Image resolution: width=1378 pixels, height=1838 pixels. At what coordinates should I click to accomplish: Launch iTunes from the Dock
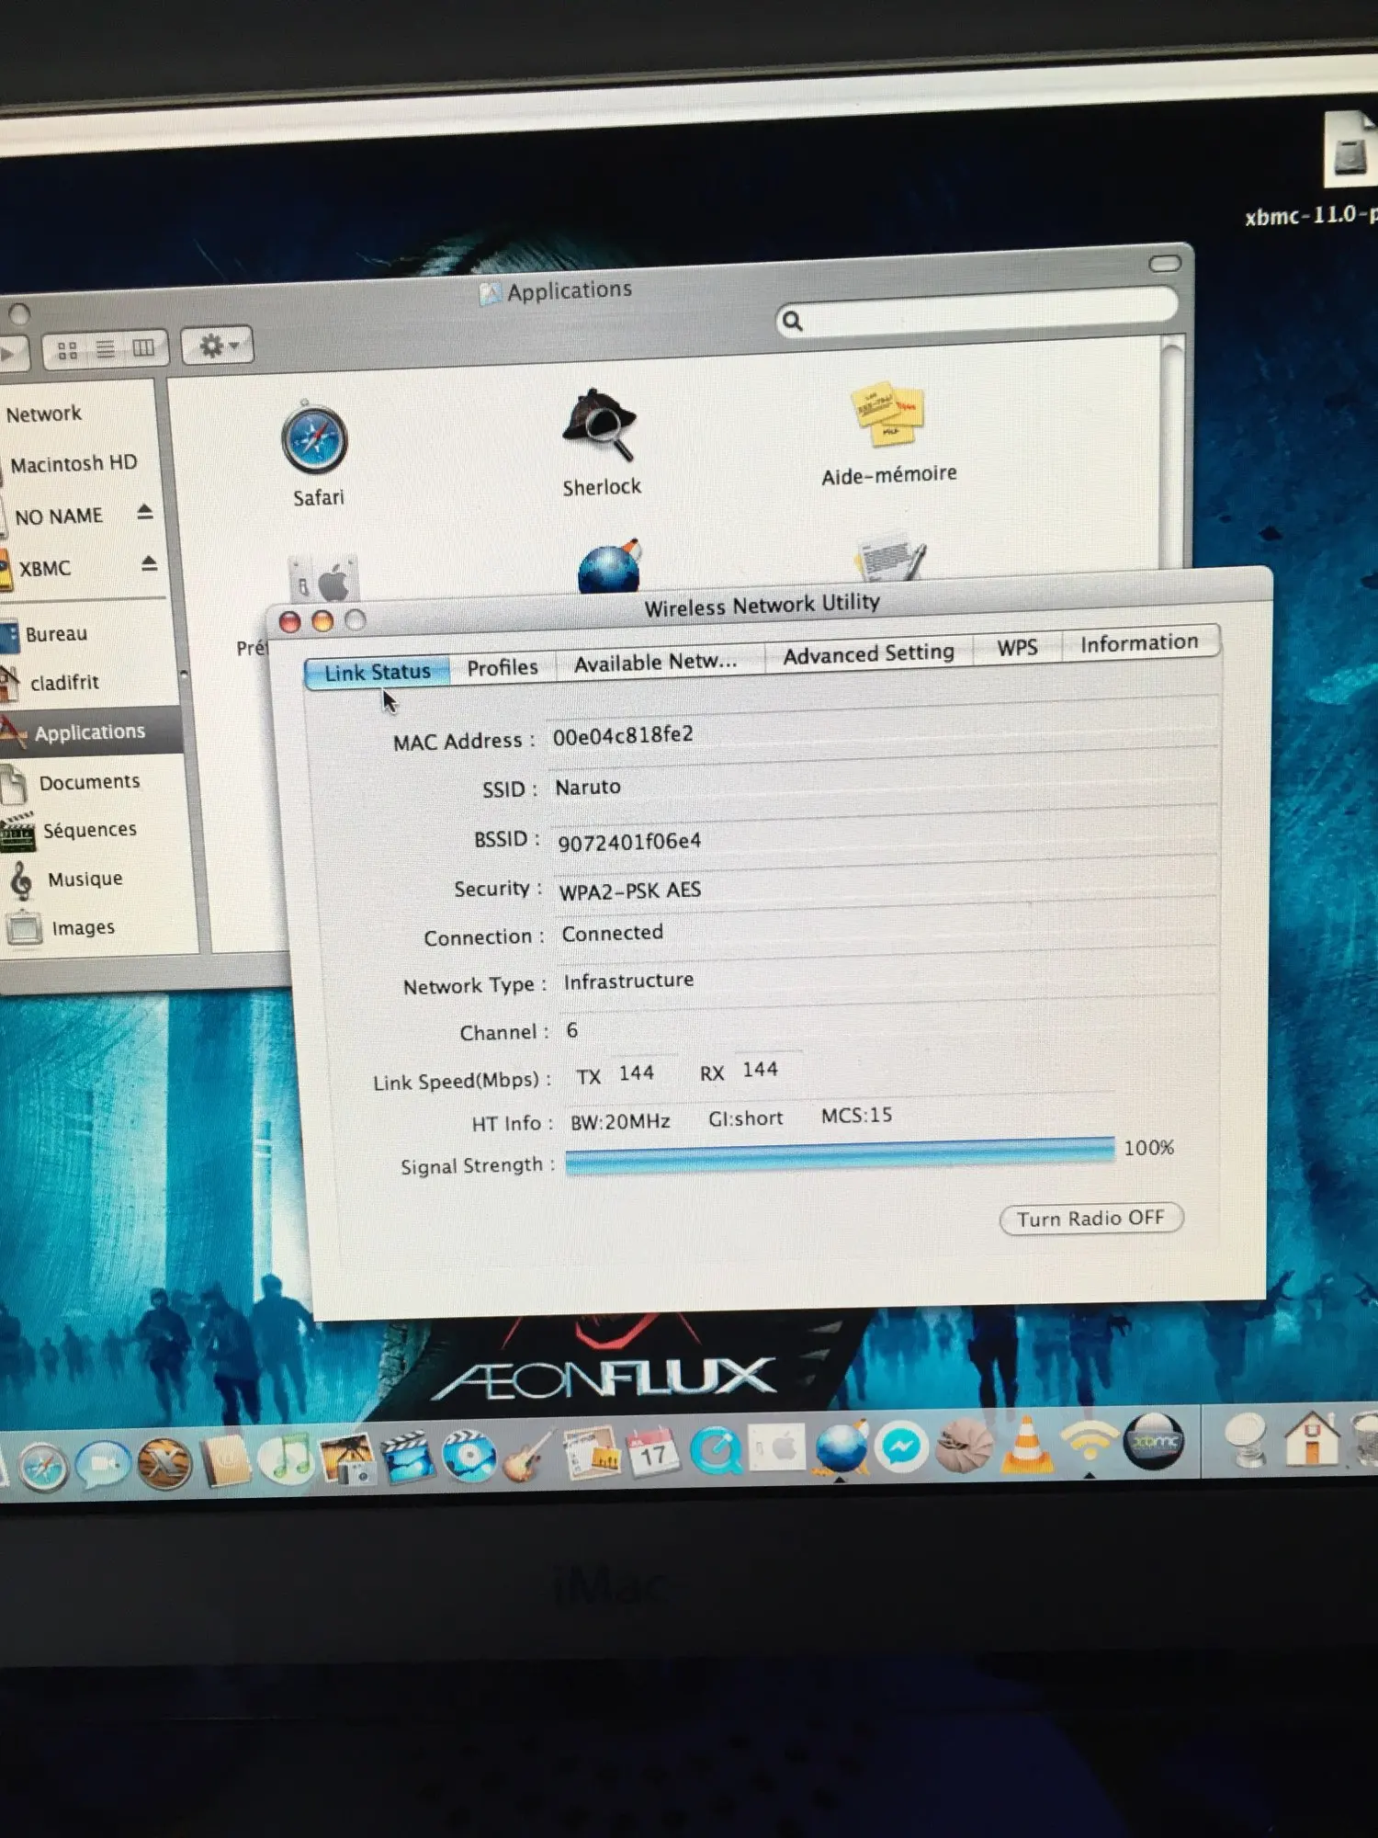[x=285, y=1458]
